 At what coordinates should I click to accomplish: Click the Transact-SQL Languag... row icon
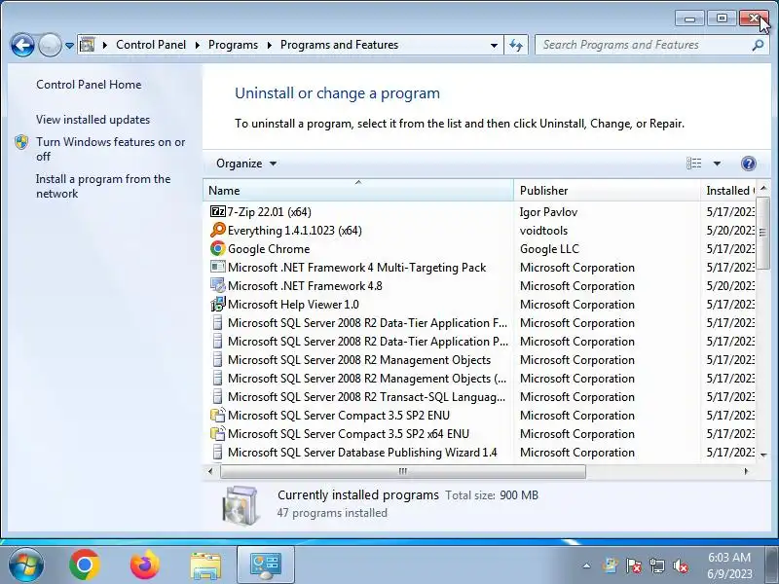217,397
